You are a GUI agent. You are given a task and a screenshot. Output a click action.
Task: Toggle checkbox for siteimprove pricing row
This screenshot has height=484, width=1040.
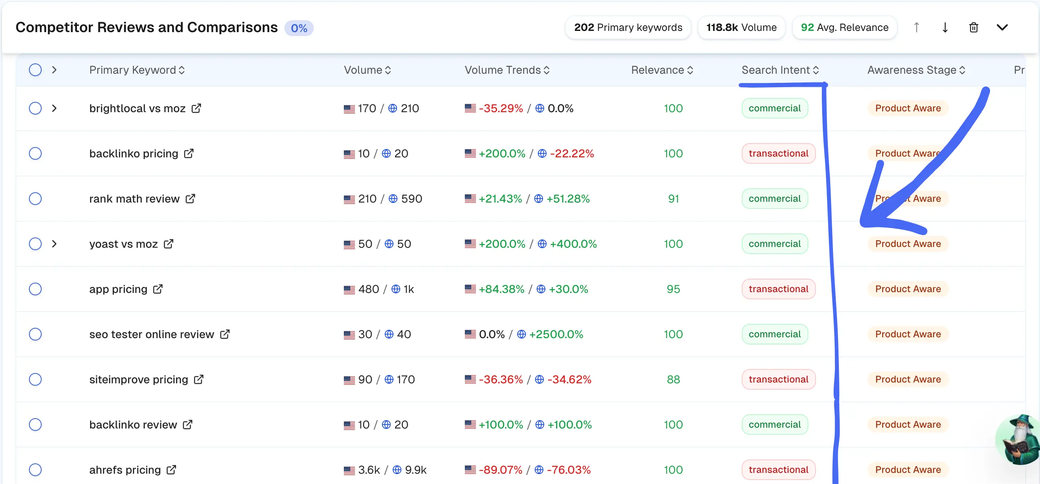point(35,379)
